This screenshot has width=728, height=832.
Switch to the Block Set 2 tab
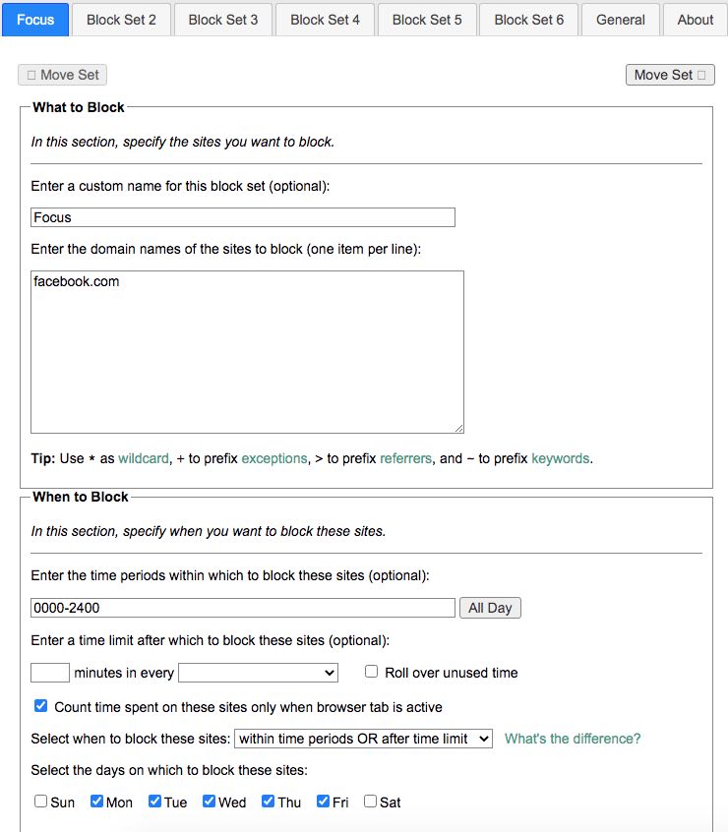tap(121, 20)
